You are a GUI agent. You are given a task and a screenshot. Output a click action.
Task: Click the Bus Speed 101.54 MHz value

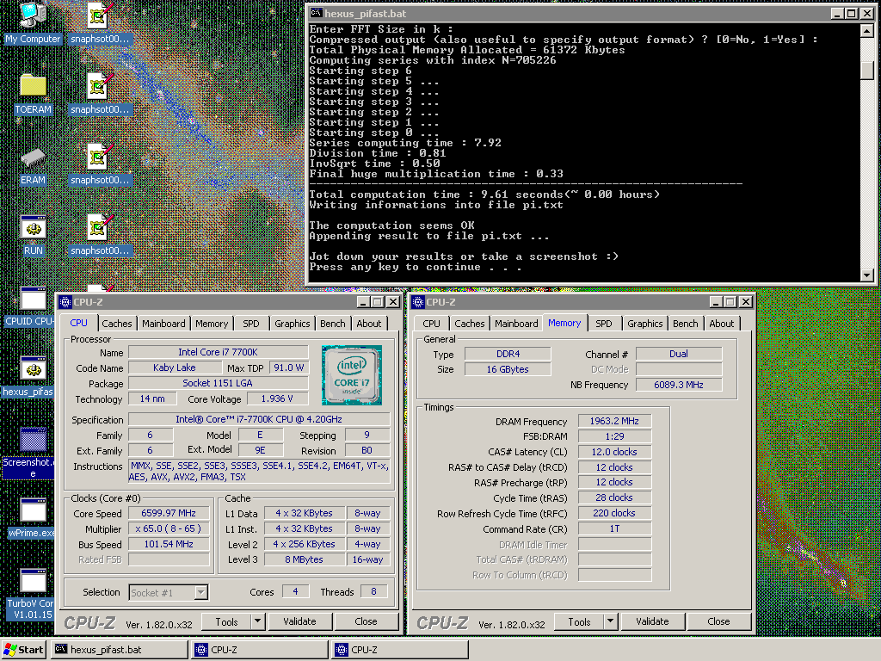pyautogui.click(x=169, y=545)
